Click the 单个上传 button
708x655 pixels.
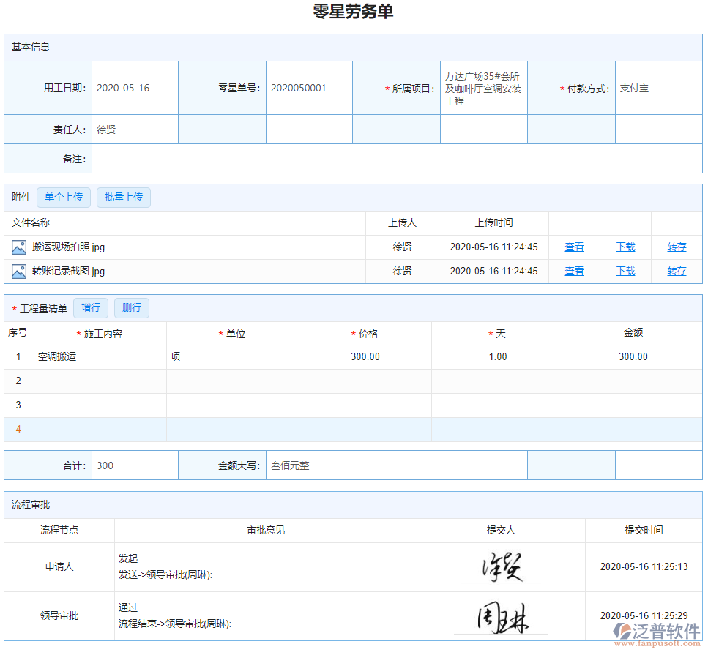[64, 198]
